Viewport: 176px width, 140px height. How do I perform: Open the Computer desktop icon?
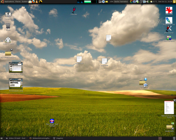click(x=8, y=15)
